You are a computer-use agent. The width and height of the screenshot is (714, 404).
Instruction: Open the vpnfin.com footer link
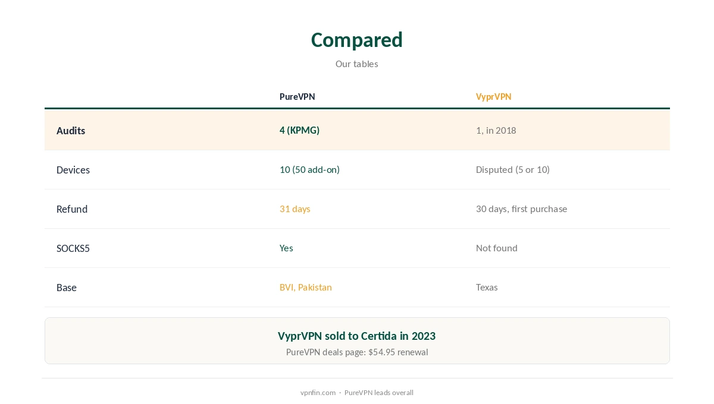point(318,393)
